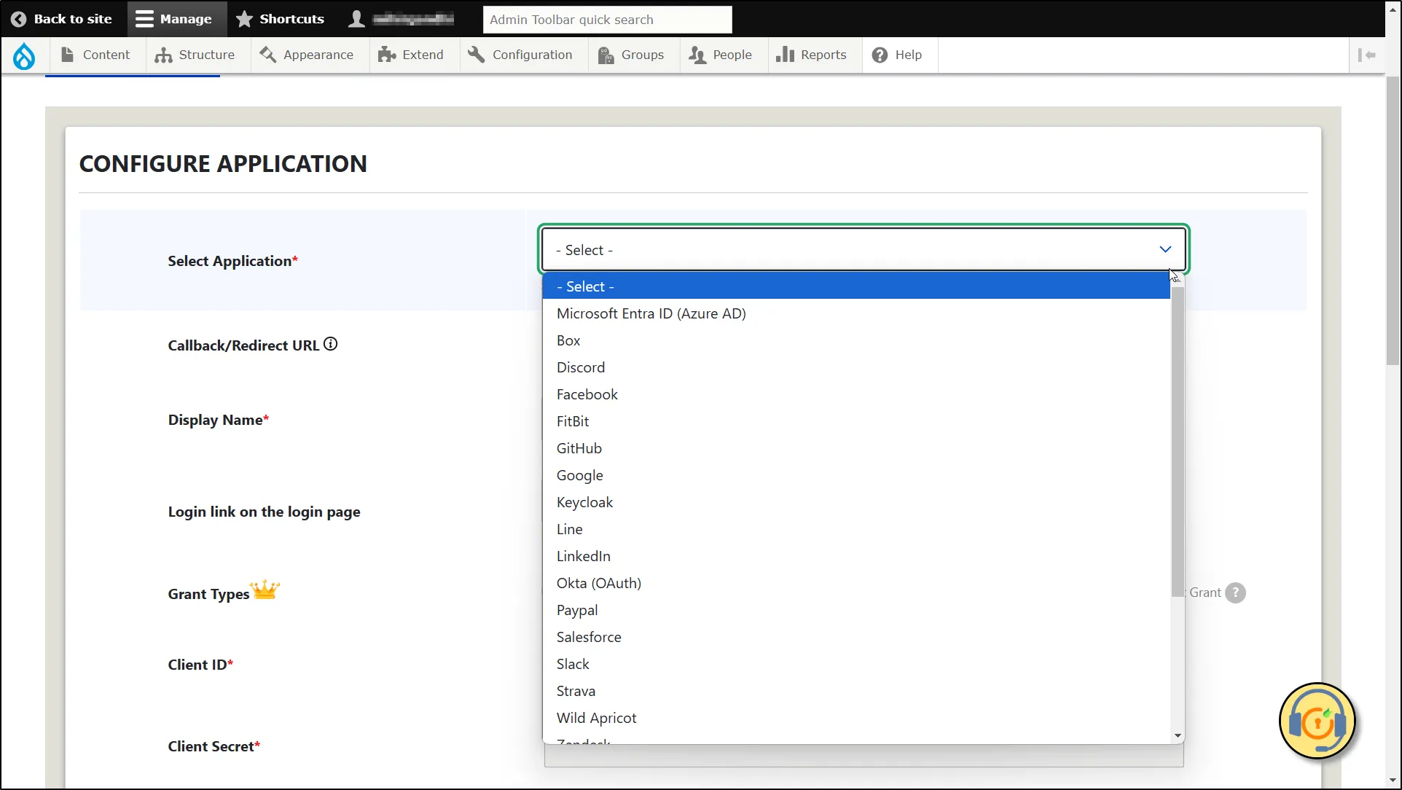Click the Callback/Redirect URL info icon
Screen dimensions: 1402x790
coord(331,344)
